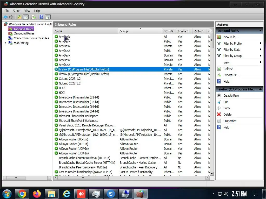Open Filter by Profile submenu arrow
Image resolution: width=266 pixels, height=199 pixels.
260,43
